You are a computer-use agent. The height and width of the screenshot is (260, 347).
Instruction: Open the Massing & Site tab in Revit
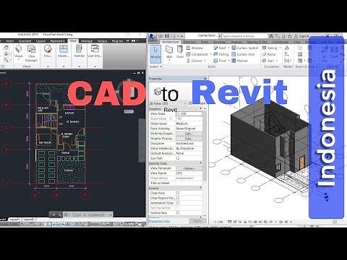point(257,42)
